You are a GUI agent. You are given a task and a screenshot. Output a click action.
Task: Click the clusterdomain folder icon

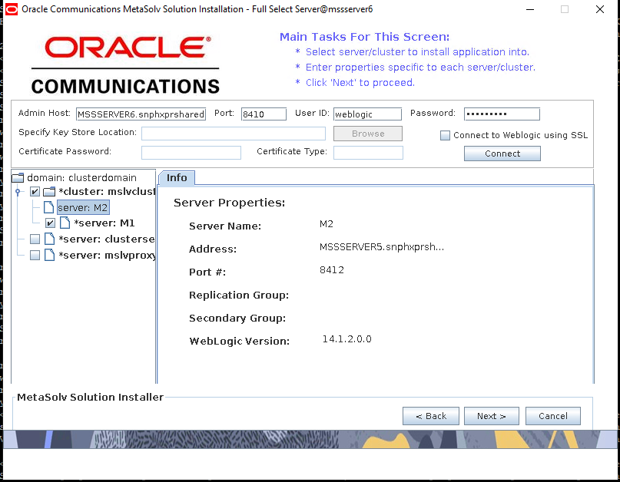[x=18, y=178]
